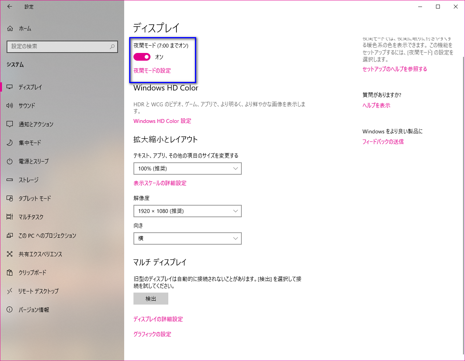Open マルチタスク settings page

(31, 217)
